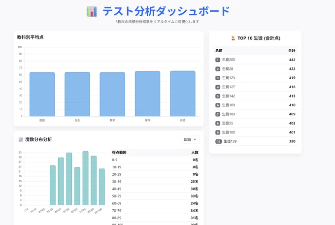Screen dimensions: 335x225
Task: Click the 60-69 histogram bar
Action: tap(77, 186)
